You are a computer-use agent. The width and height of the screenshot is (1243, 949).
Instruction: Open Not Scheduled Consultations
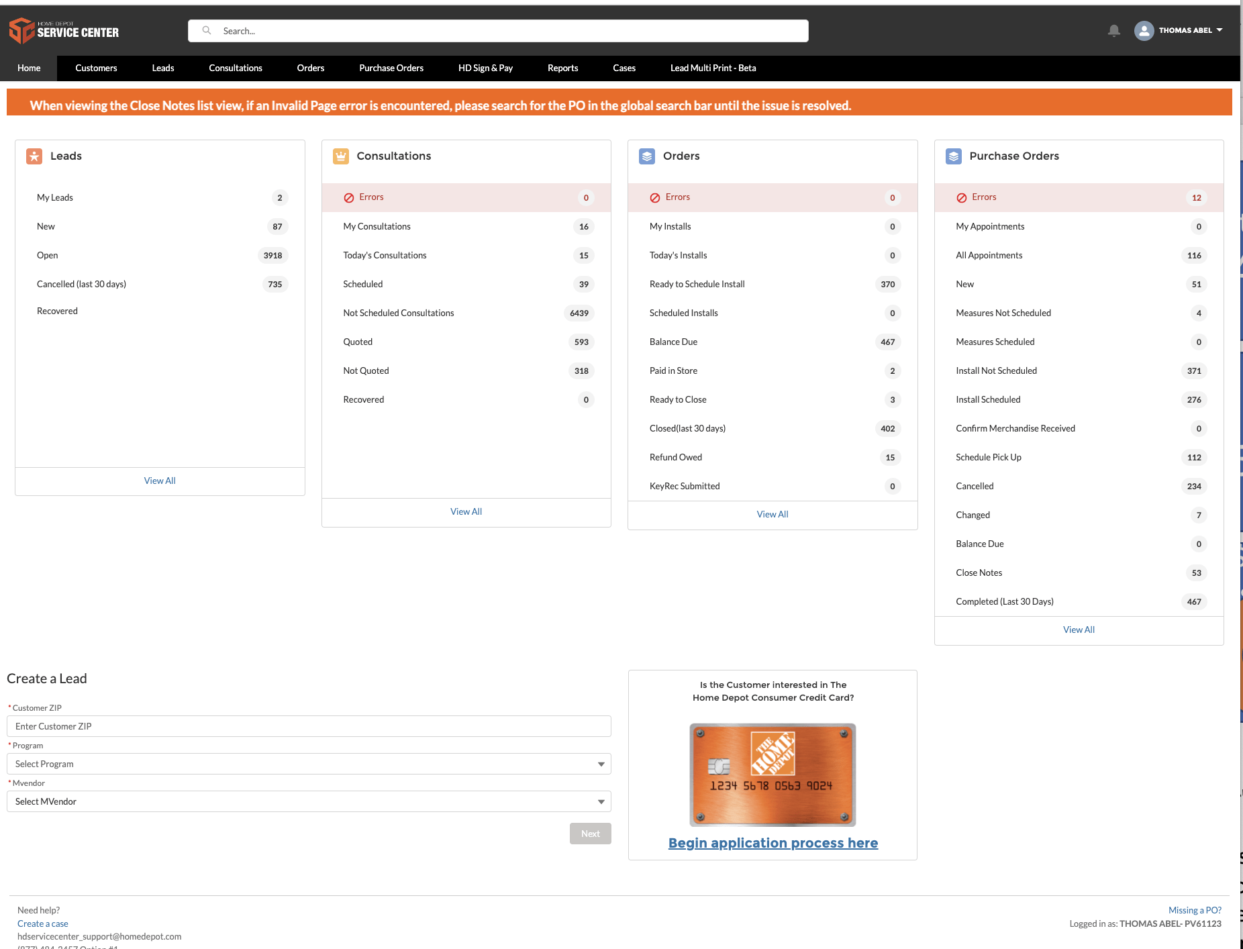pos(466,313)
